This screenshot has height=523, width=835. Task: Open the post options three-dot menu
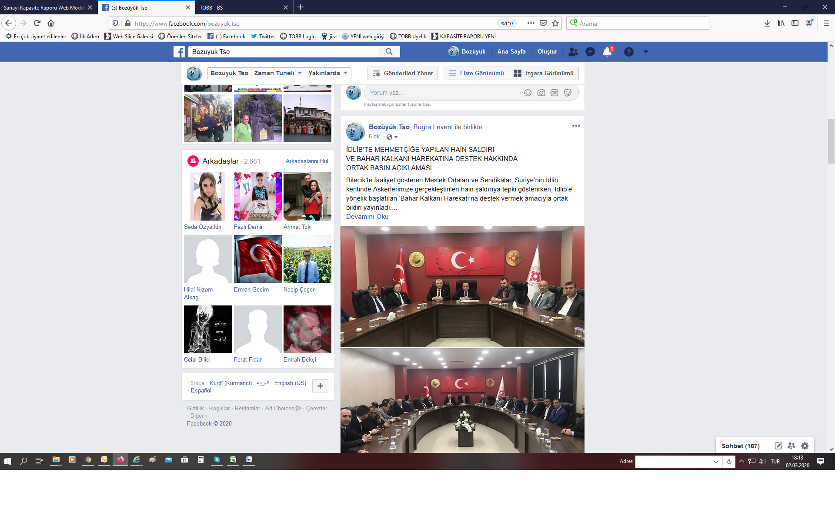coord(576,126)
